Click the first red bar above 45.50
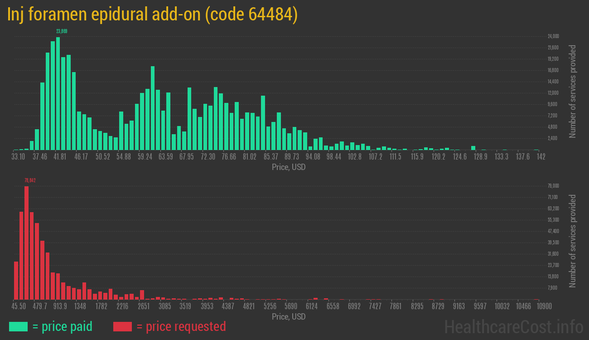Image resolution: width=589 pixels, height=340 pixels. pyautogui.click(x=16, y=280)
